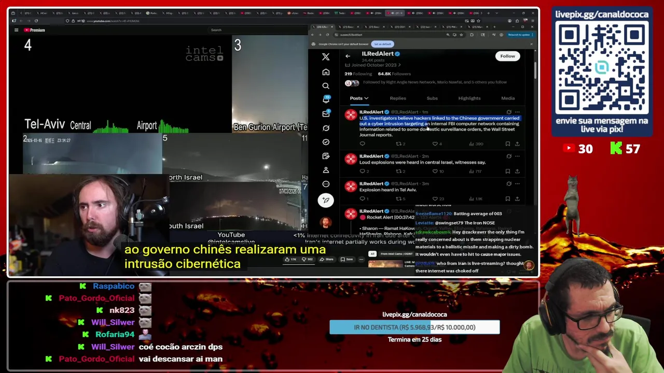664x373 pixels.
Task: Repost the FBI cyber intrusion post
Action: 399,144
